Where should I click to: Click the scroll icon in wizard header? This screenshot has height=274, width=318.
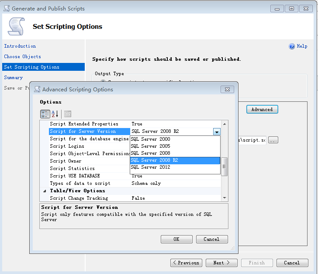pyautogui.click(x=16, y=27)
